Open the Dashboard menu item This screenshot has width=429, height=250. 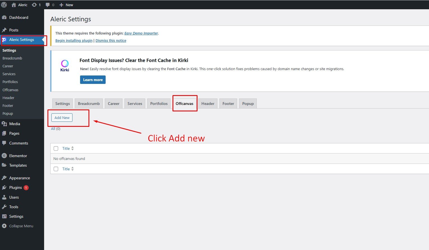pos(19,17)
